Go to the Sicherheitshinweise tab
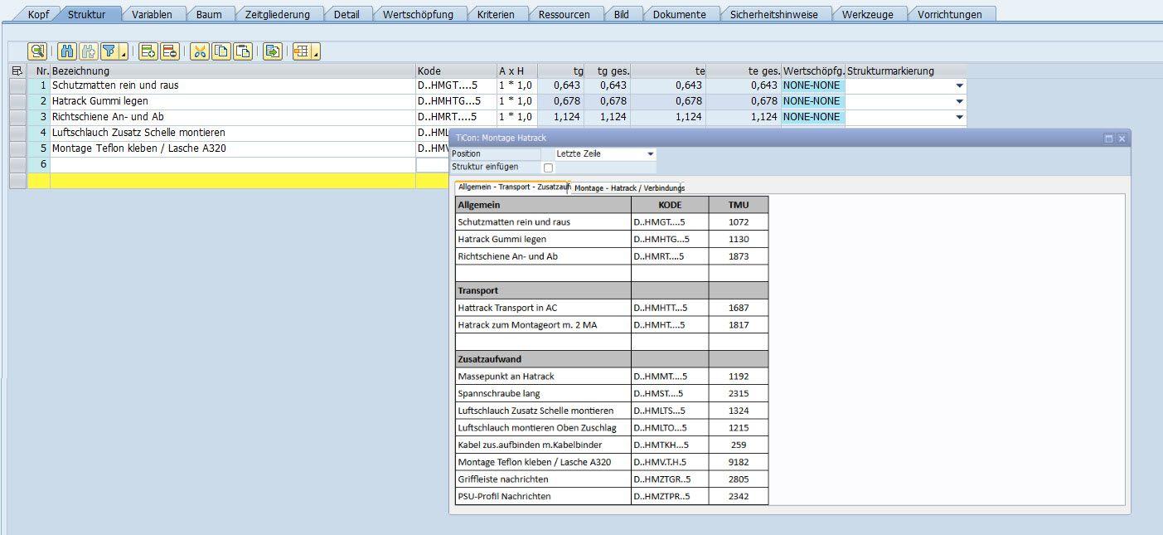The image size is (1163, 535). click(x=773, y=14)
